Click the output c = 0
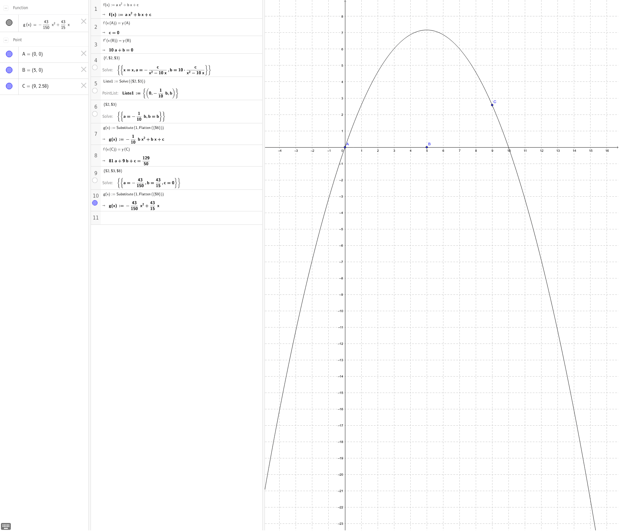The image size is (619, 531). (x=114, y=33)
